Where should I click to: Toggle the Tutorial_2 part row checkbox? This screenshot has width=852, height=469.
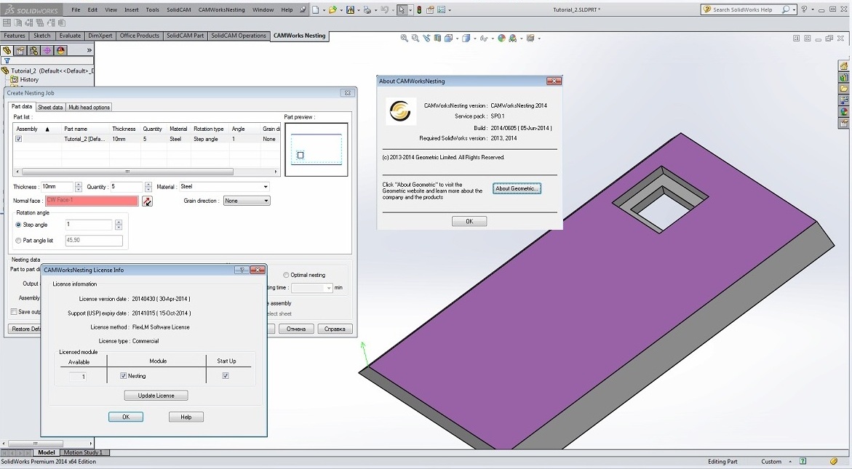click(x=18, y=139)
